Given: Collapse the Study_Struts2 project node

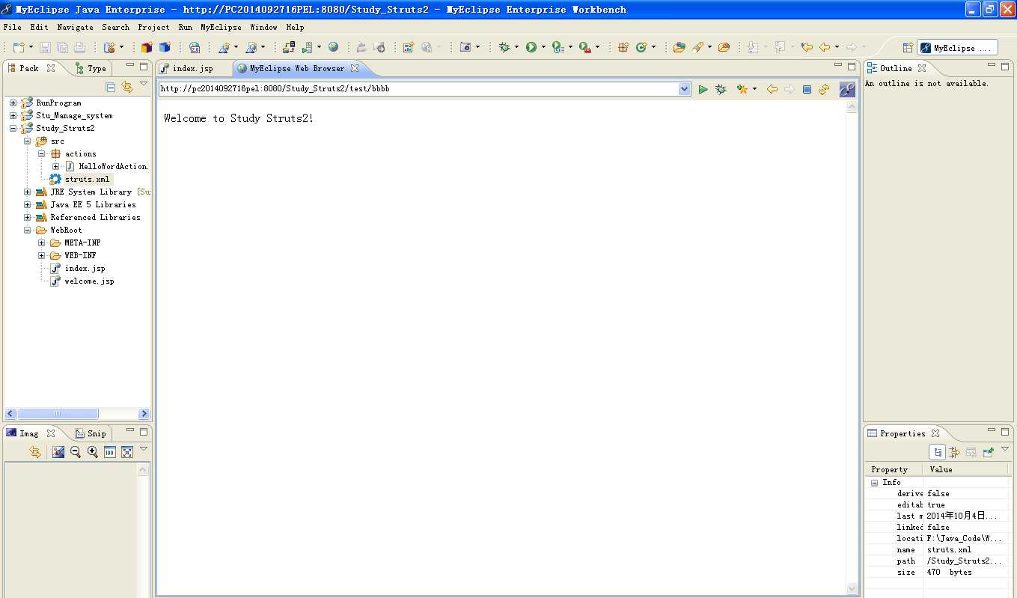Looking at the screenshot, I should click(x=13, y=128).
